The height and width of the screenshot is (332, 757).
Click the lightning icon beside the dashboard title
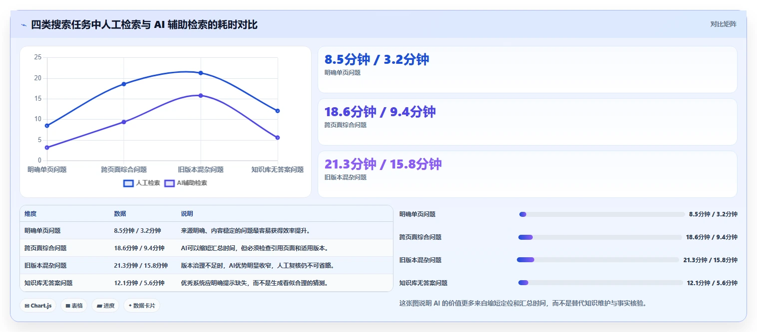(23, 25)
